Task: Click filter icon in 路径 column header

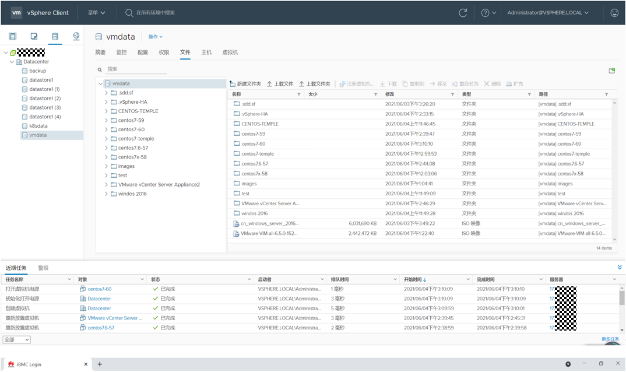Action: click(x=606, y=94)
